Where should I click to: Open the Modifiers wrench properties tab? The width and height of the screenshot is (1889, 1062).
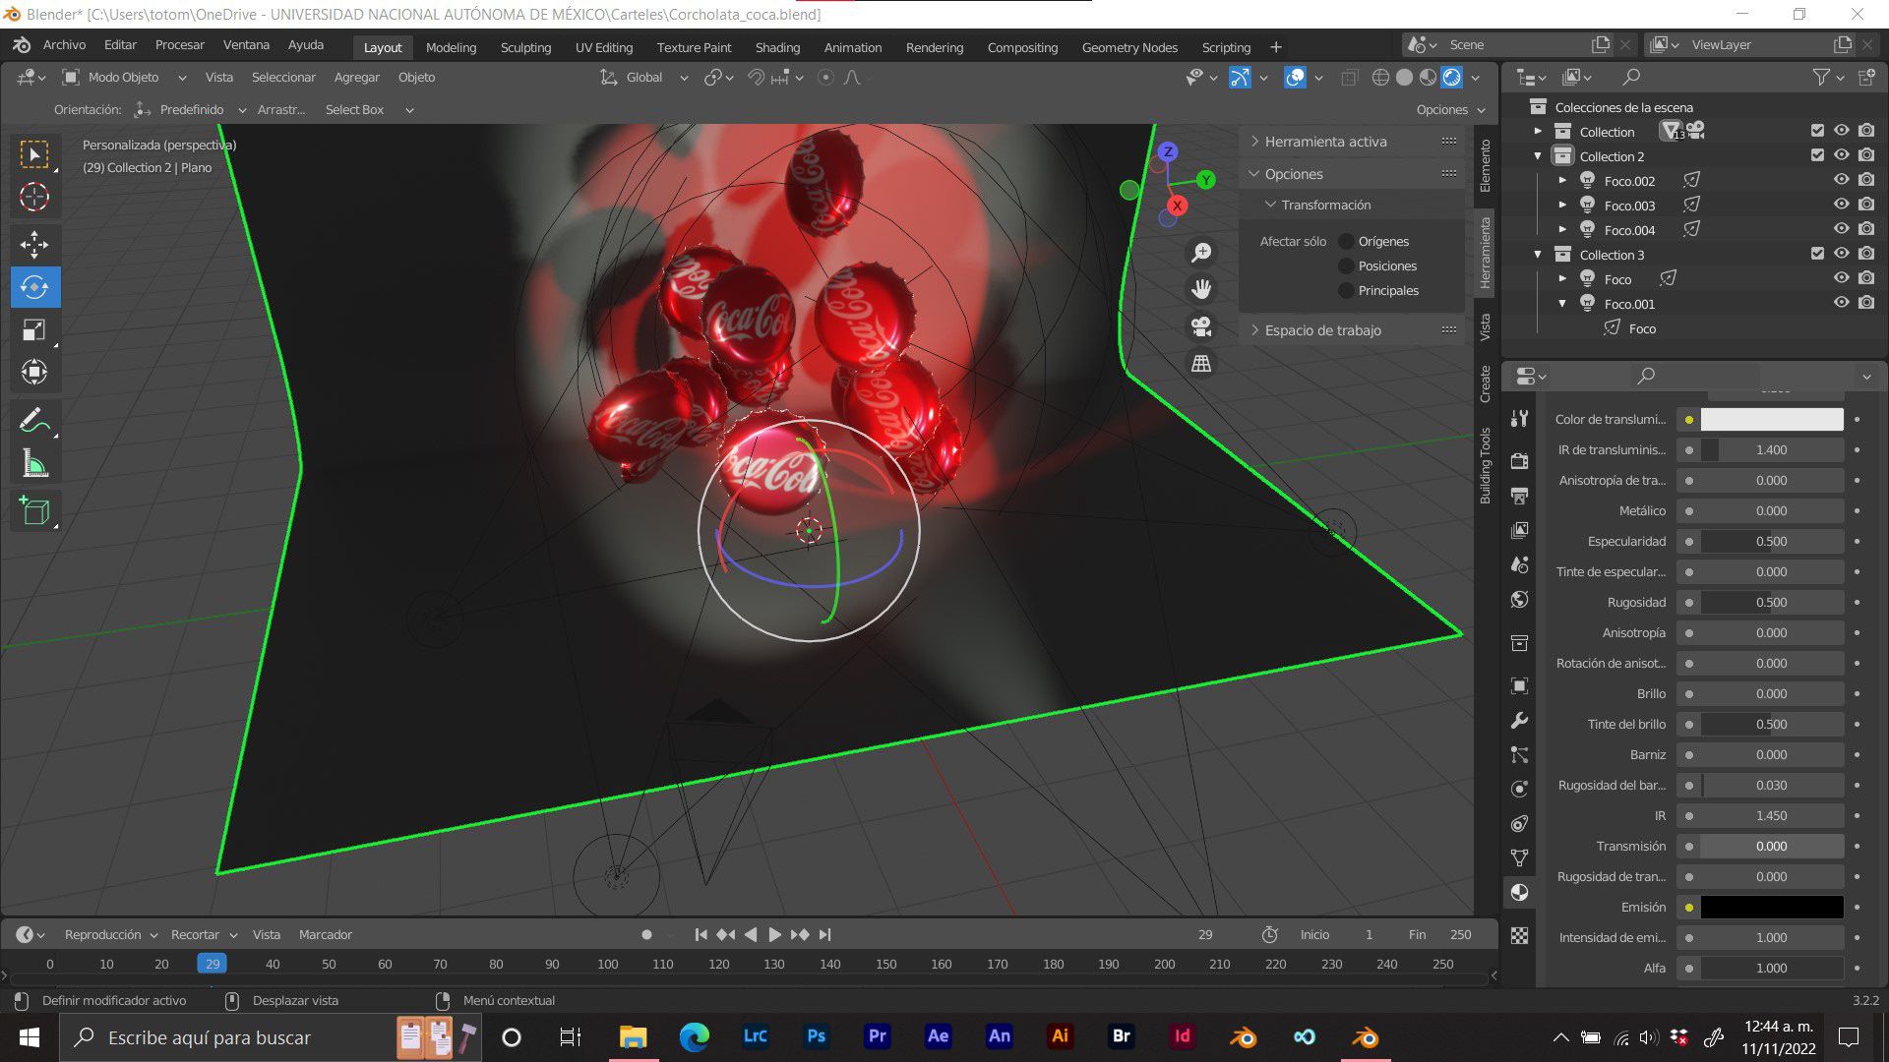coord(1519,721)
